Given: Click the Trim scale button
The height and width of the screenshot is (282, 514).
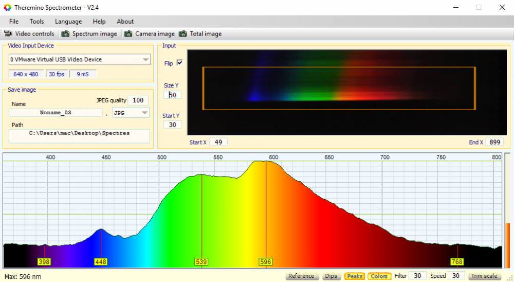Looking at the screenshot, I should coord(484,276).
